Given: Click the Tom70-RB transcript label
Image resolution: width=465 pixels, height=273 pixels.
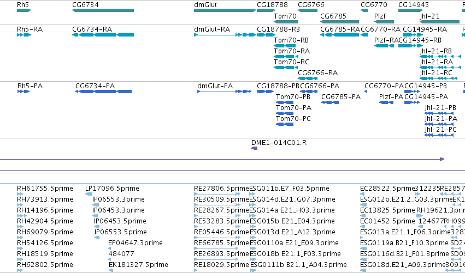Looking at the screenshot, I should pyautogui.click(x=291, y=40).
